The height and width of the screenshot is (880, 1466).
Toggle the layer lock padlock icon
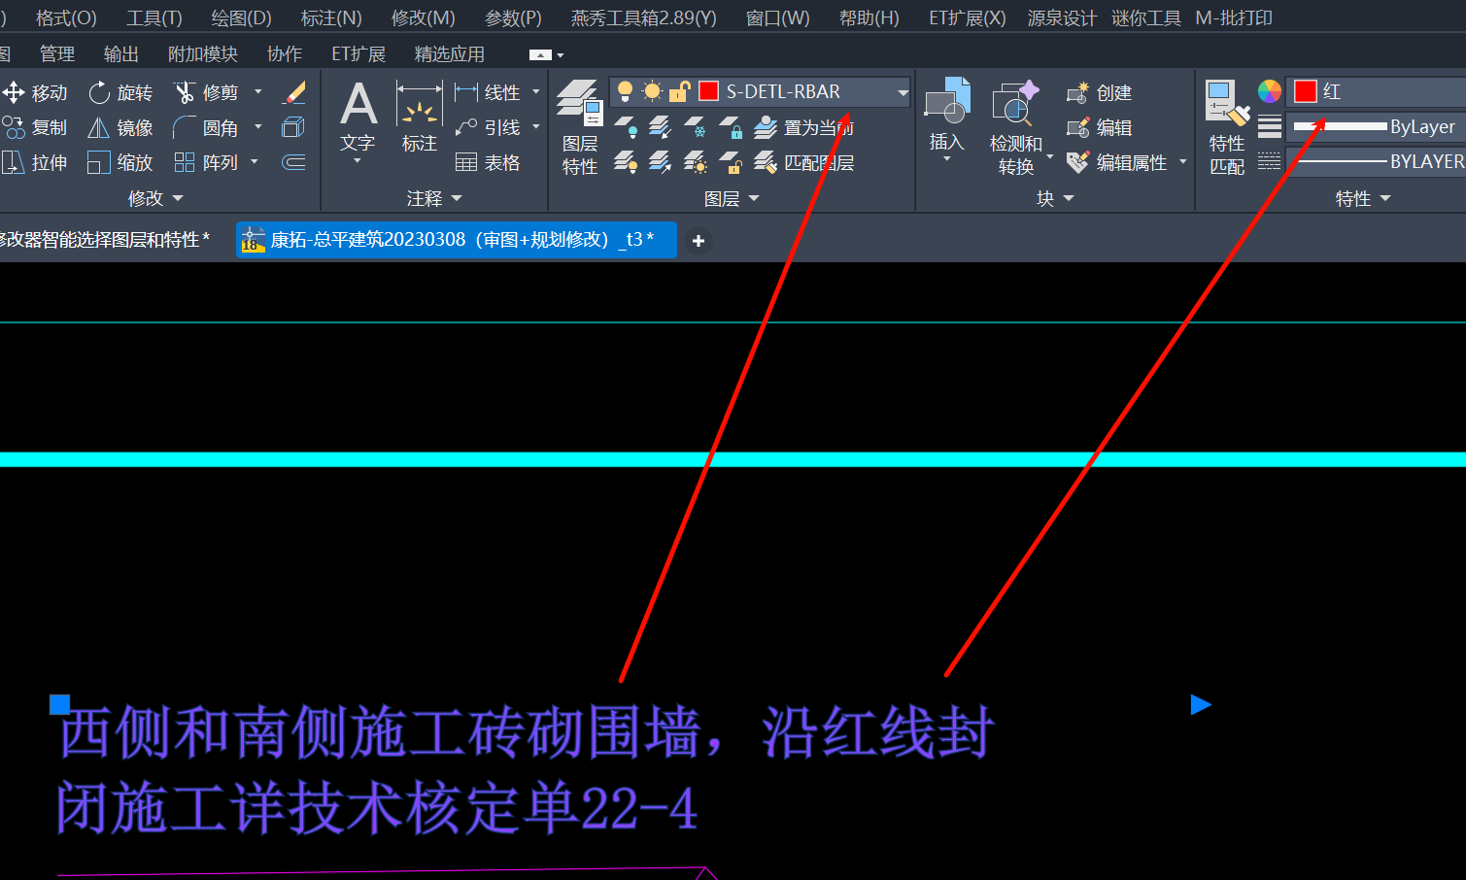(x=680, y=91)
